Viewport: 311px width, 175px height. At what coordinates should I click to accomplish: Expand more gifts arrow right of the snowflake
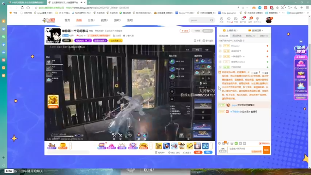point(211,146)
